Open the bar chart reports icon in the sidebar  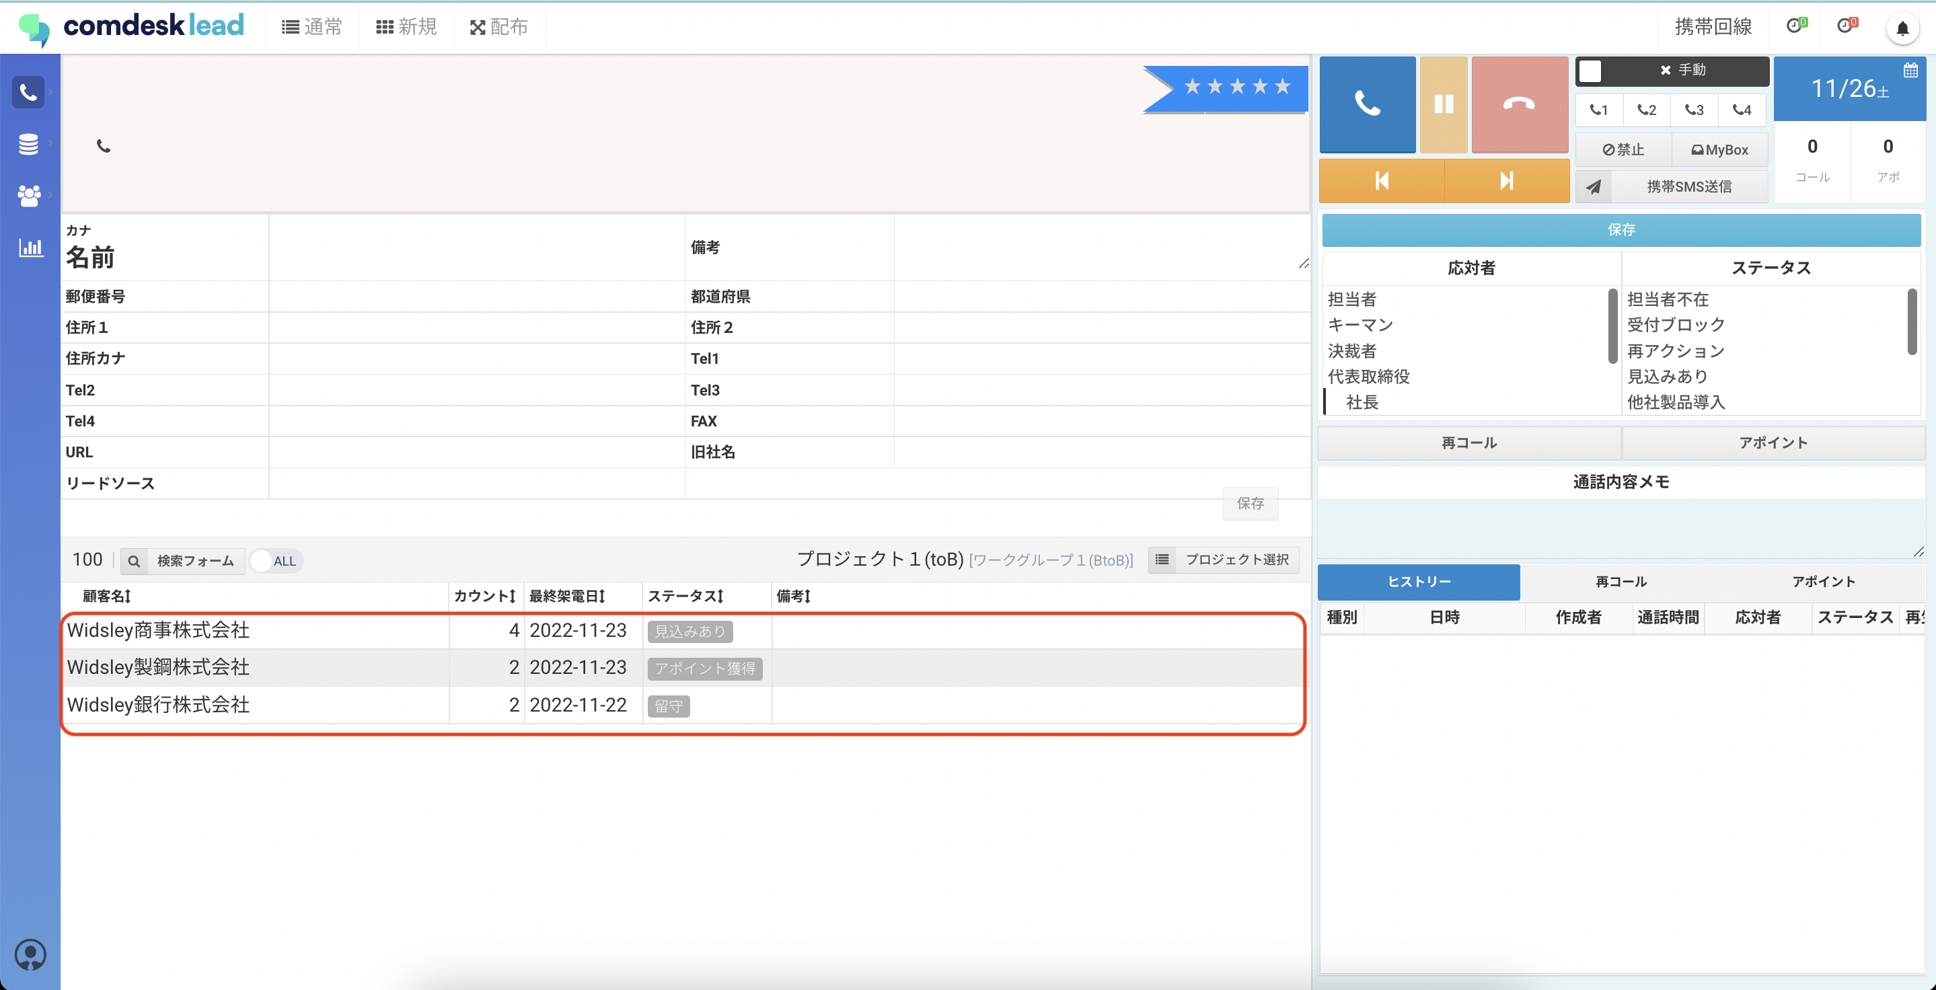click(30, 247)
